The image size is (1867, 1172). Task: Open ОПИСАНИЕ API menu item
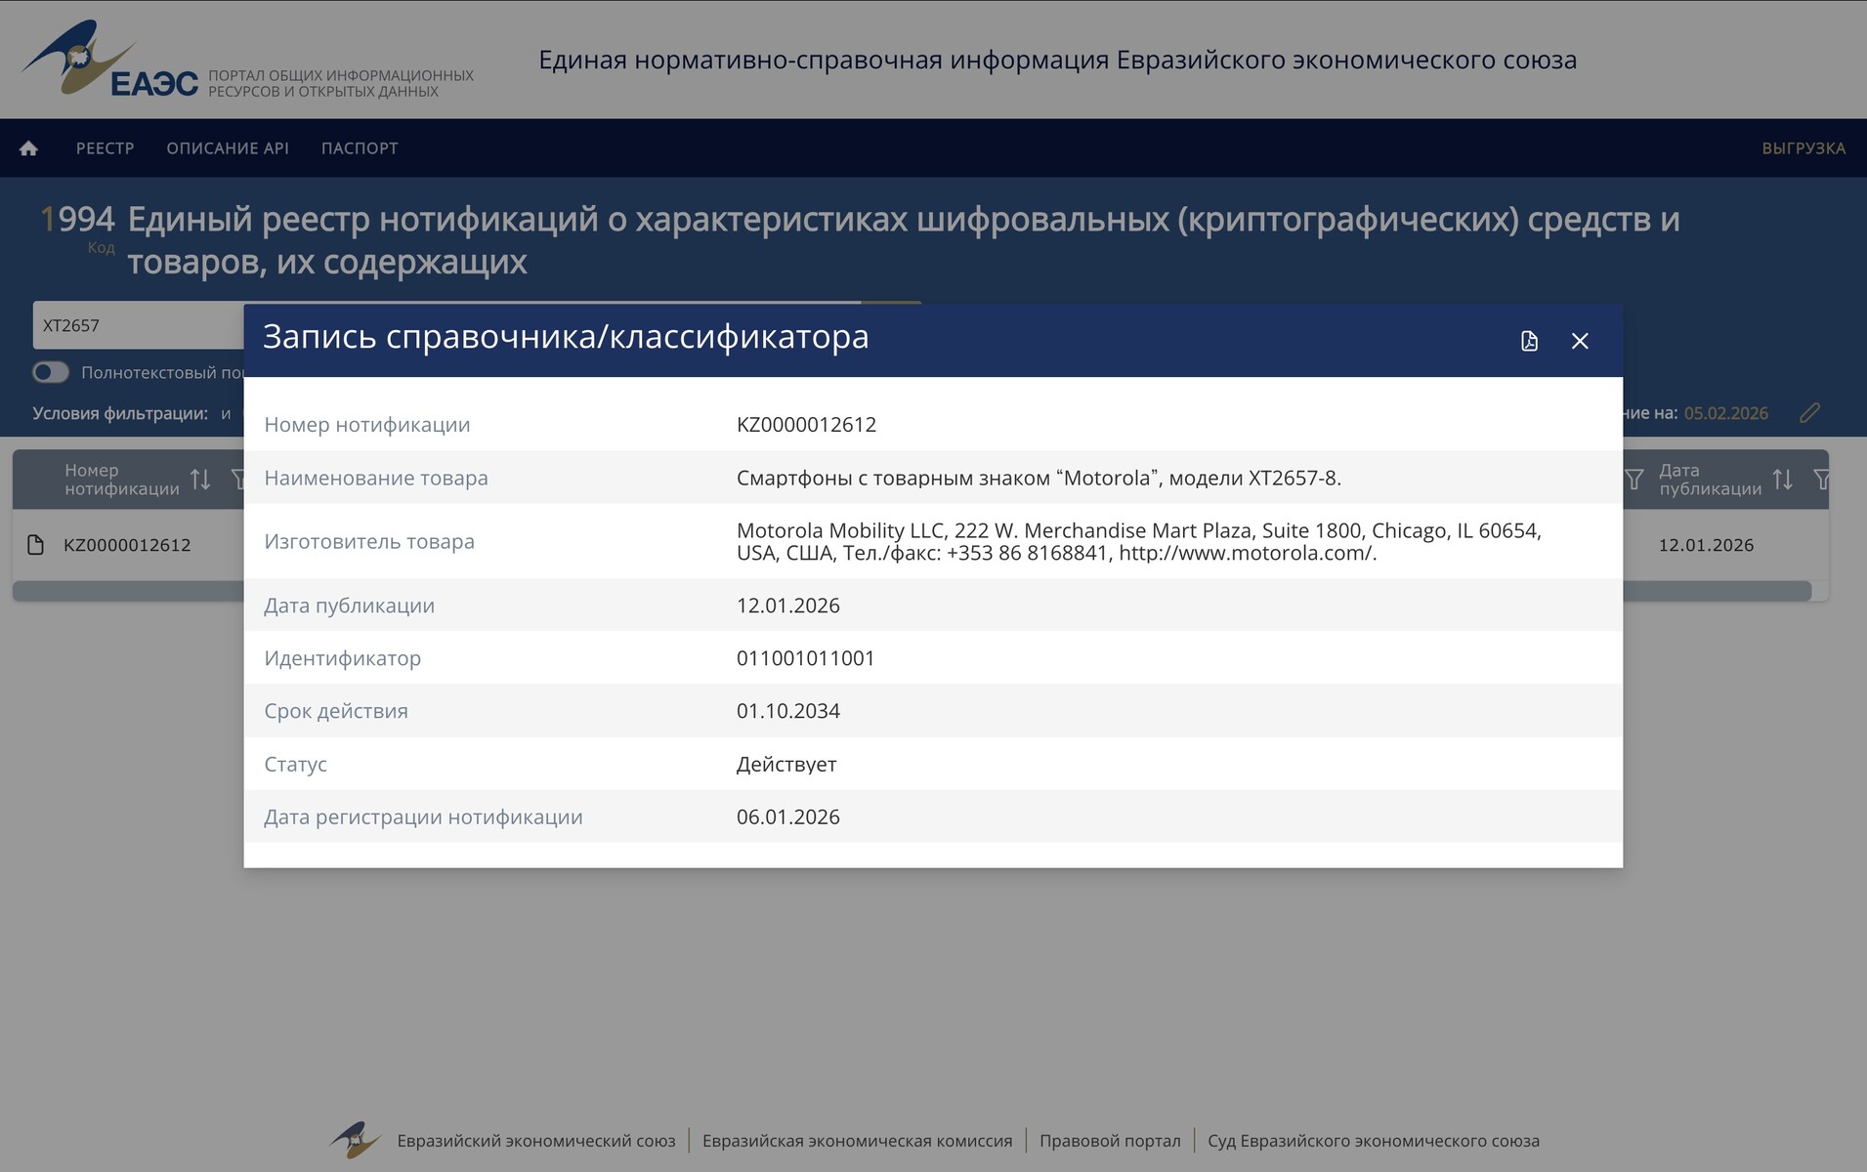(228, 148)
